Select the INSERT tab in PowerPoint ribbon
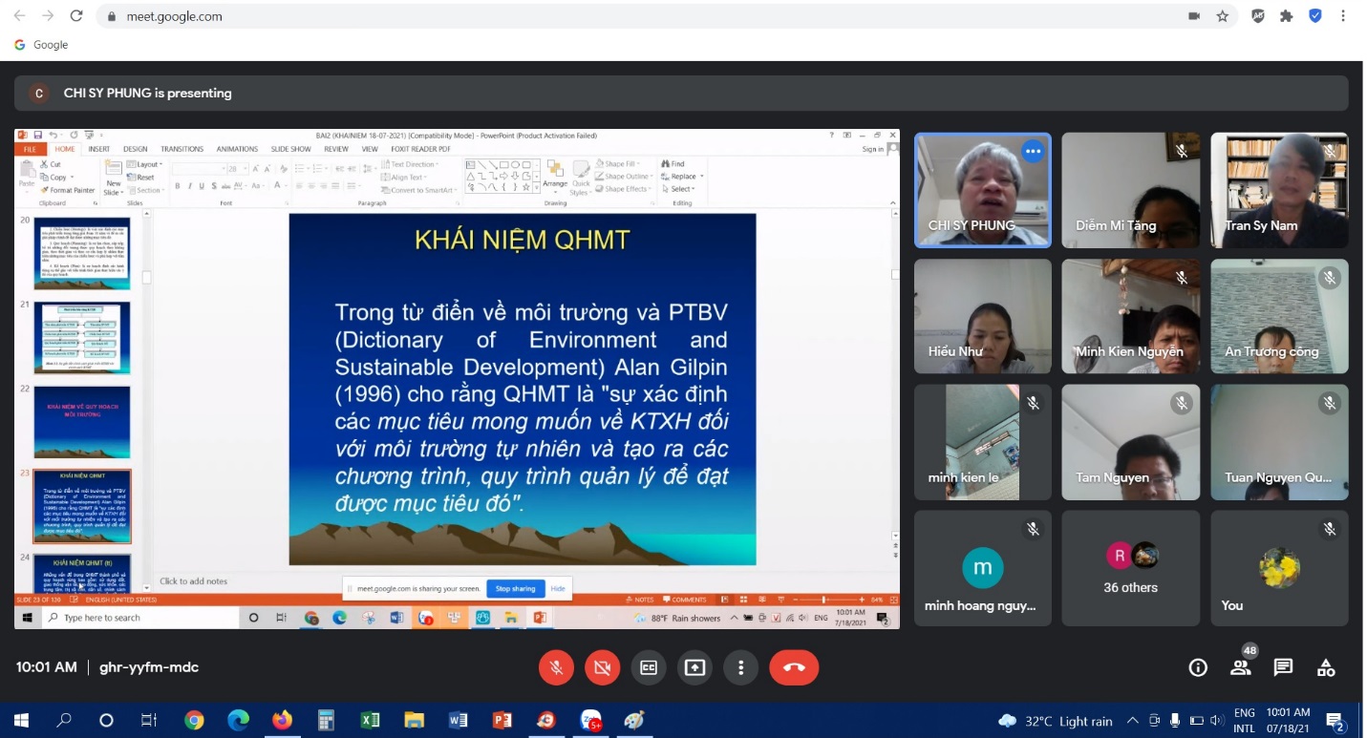The width and height of the screenshot is (1367, 738). click(98, 149)
